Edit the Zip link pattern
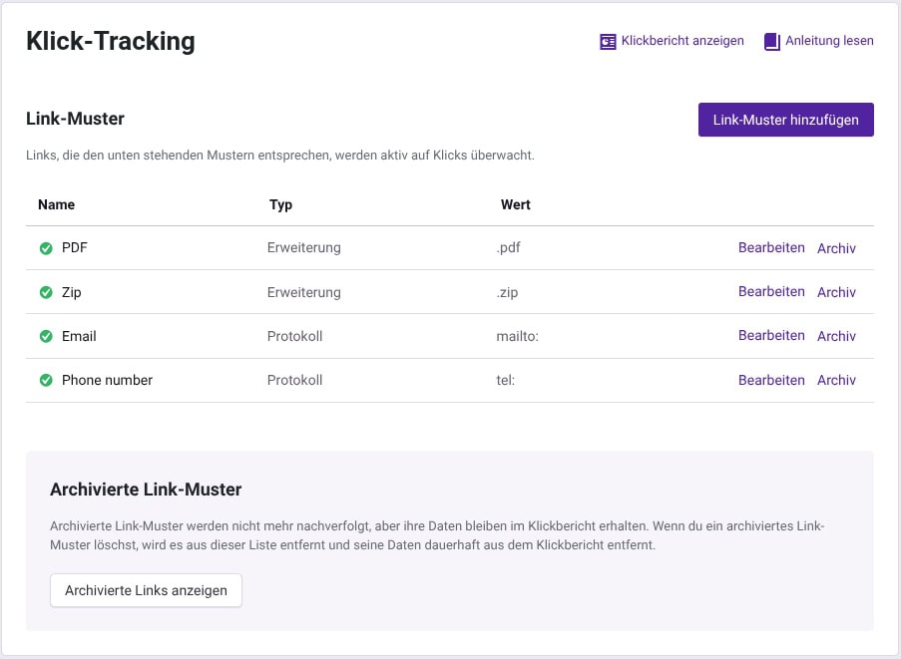Viewport: 901px width, 659px height. [771, 292]
